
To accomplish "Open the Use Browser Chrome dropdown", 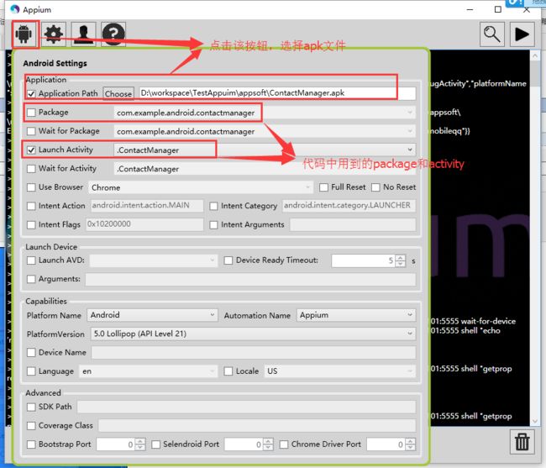I will click(201, 187).
